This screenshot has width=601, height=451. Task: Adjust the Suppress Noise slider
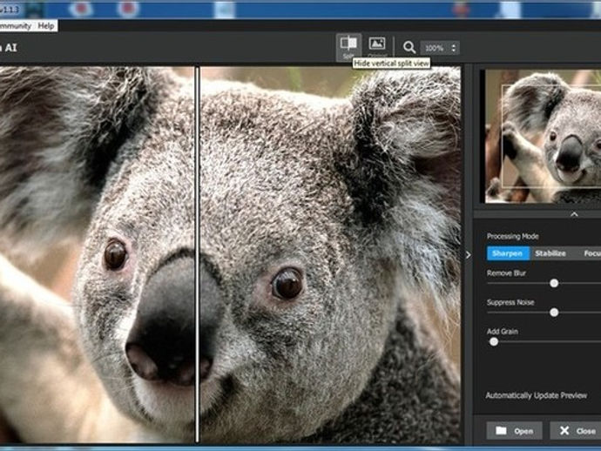pos(554,313)
